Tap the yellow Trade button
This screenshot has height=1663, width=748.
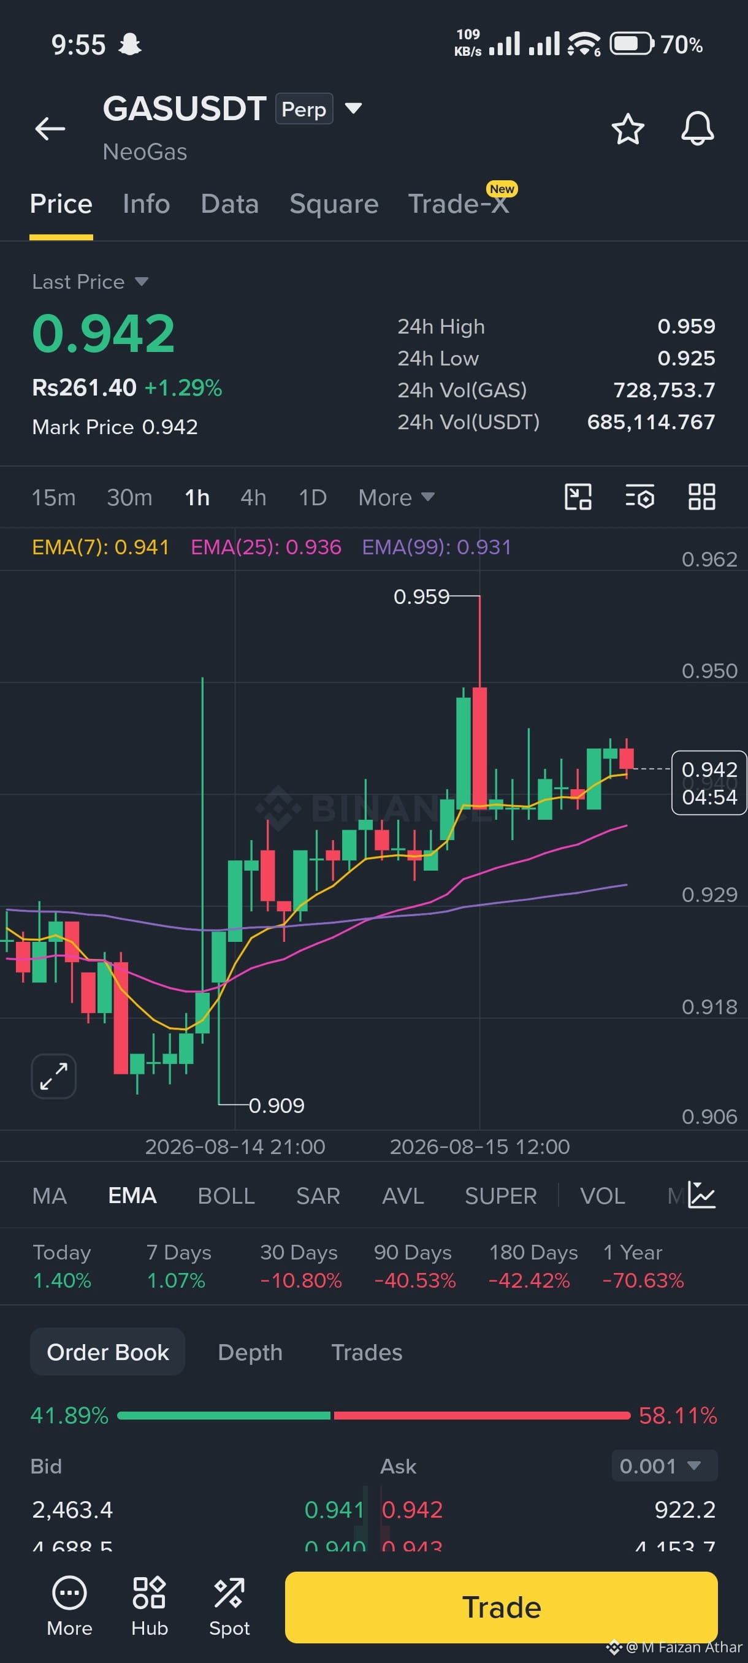(x=502, y=1607)
